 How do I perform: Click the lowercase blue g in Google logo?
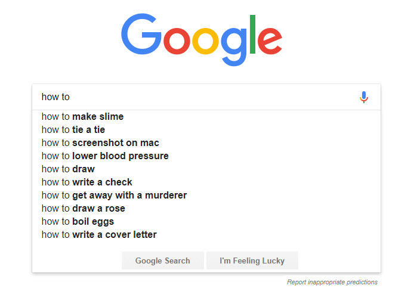pyautogui.click(x=235, y=45)
